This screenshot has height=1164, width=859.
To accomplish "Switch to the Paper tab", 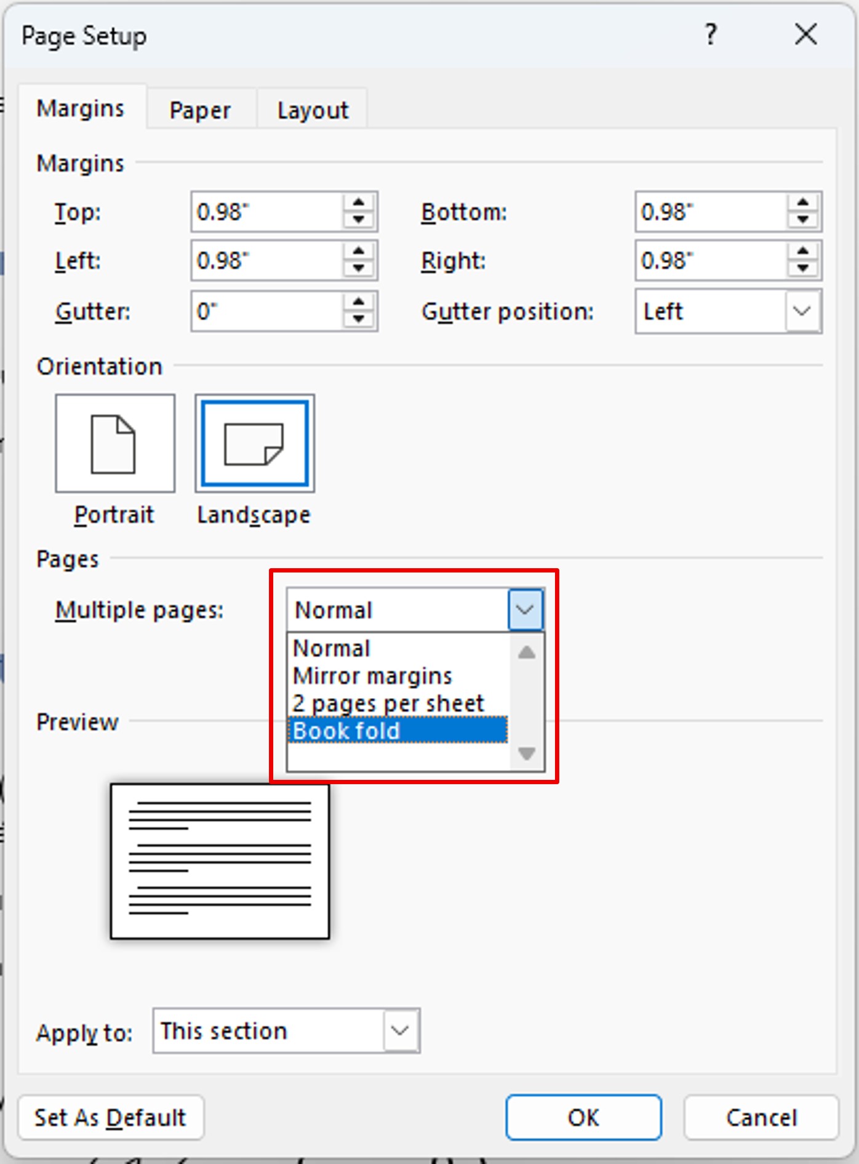I will (200, 110).
